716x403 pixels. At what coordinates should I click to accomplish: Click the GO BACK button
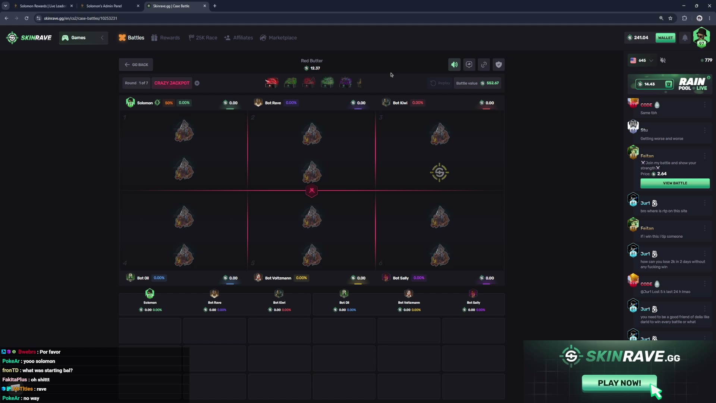(136, 65)
